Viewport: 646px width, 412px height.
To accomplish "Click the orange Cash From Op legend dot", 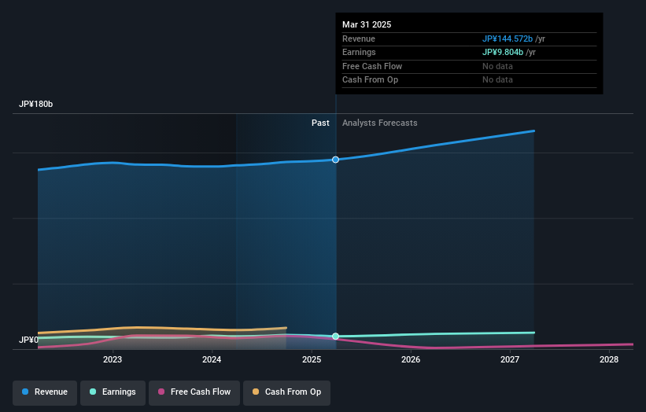I will click(256, 392).
